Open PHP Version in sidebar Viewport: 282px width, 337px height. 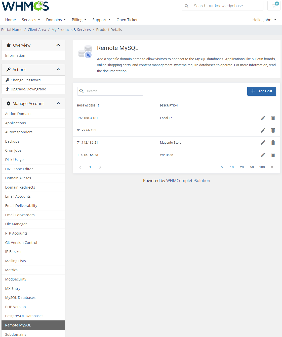click(x=33, y=307)
